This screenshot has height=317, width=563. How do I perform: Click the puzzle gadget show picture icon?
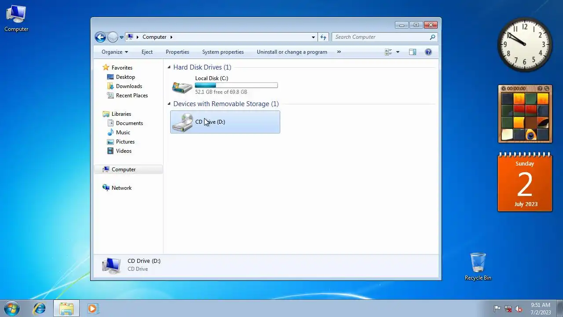coord(540,88)
